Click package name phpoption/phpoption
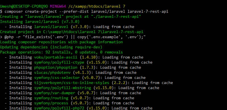The image size is (227, 110). (x=56, y=67)
